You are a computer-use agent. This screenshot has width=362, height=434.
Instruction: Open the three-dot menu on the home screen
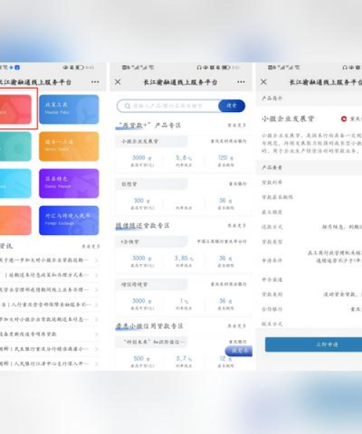pyautogui.click(x=95, y=82)
